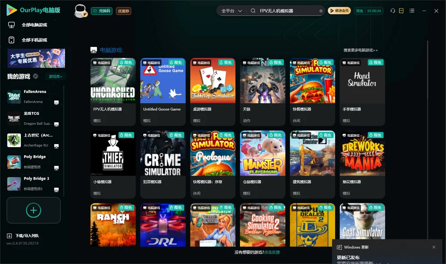Open the 小偷模拟器 Thief Simulator card

pos(113,165)
